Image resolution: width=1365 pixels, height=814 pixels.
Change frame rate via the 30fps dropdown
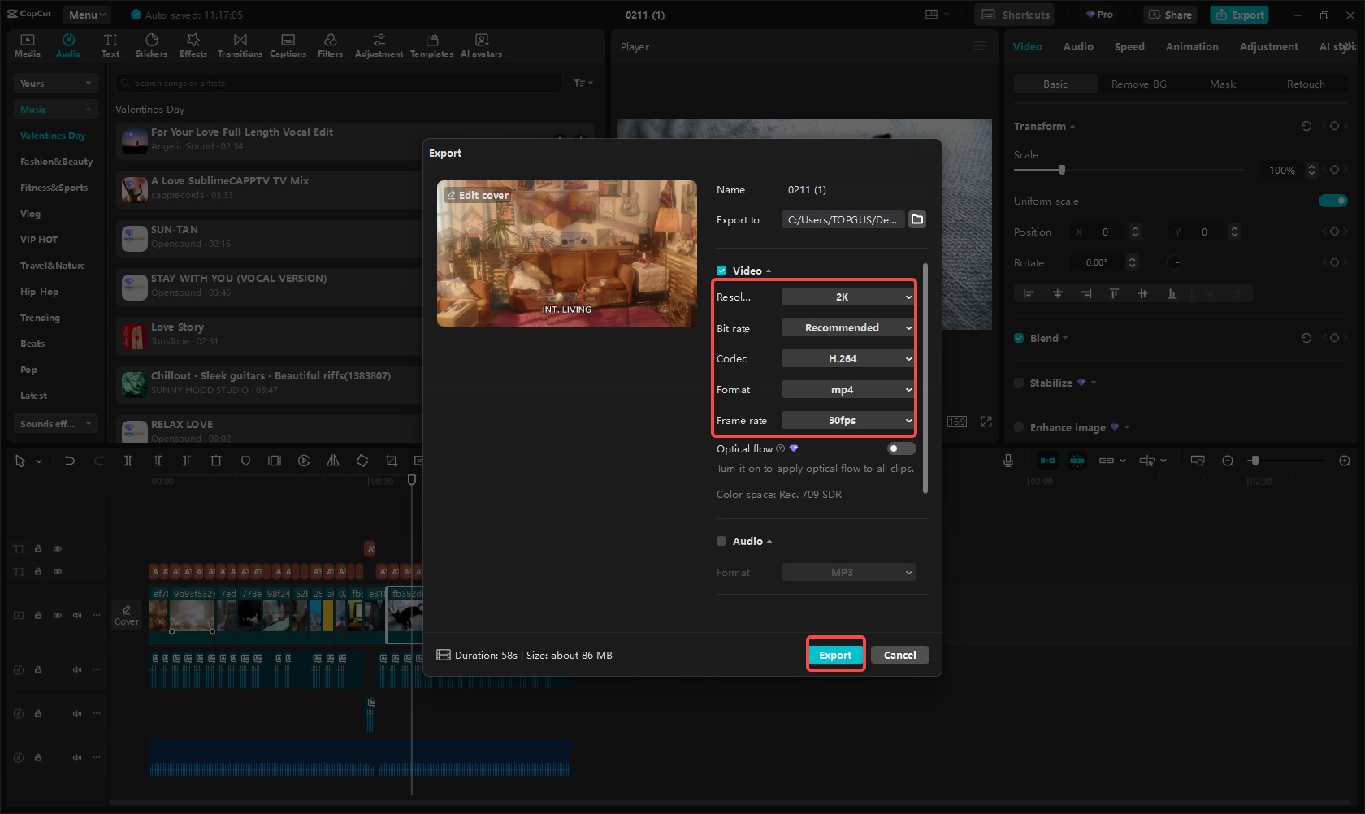coord(847,420)
